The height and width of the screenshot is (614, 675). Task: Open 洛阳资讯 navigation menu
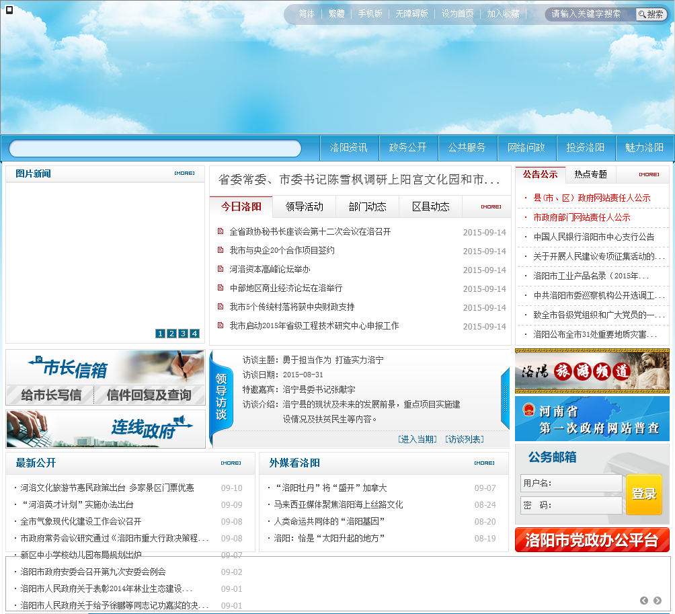point(349,148)
